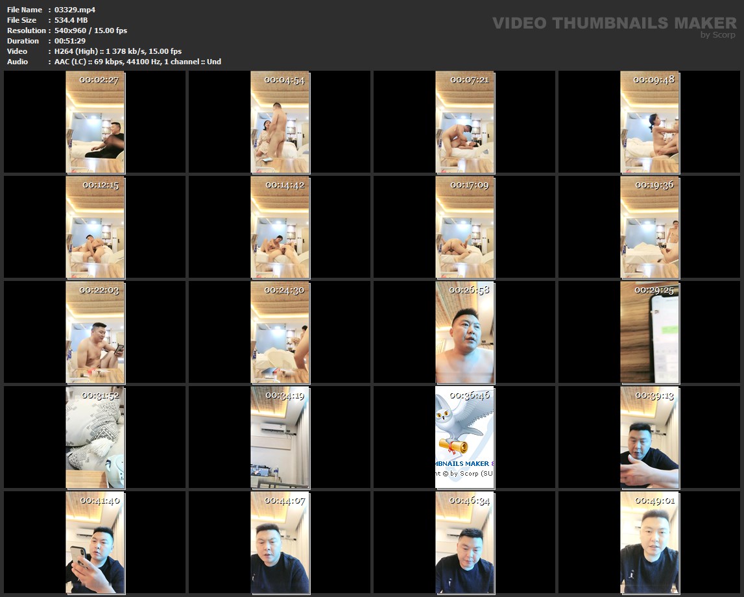Click the thumbnail marked 00:44:07

click(280, 542)
